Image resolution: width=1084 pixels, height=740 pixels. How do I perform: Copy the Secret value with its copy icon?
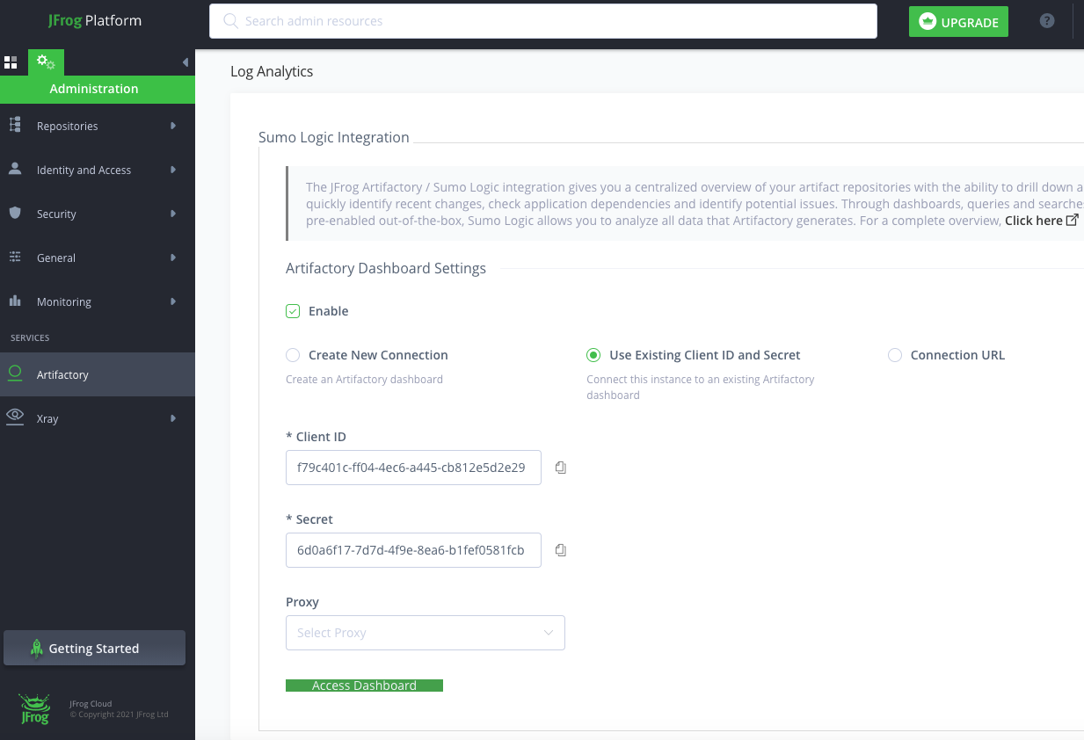[560, 549]
